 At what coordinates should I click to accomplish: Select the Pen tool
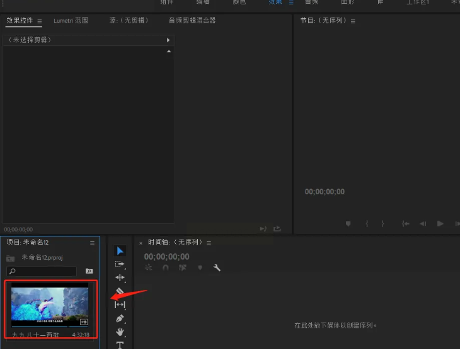coord(120,318)
